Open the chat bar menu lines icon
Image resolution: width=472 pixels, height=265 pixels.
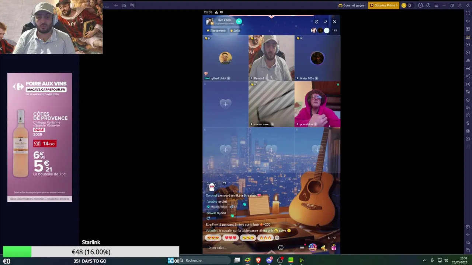(302, 248)
